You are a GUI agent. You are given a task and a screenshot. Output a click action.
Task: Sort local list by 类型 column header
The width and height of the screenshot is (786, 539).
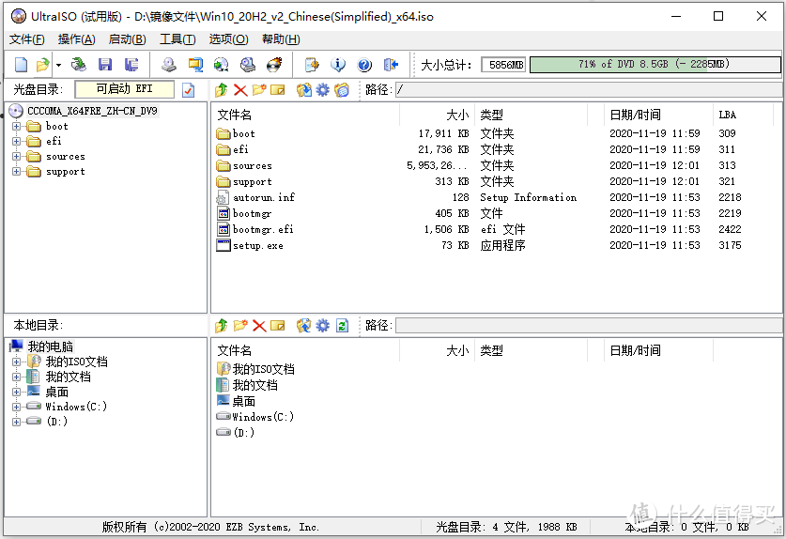pos(531,350)
